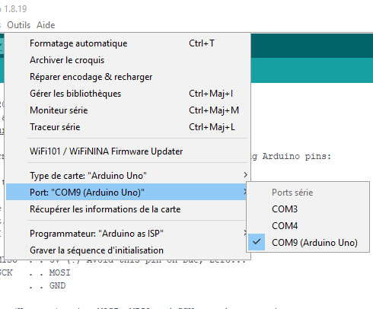Select the COM4 serial port
Viewport: 373px width, 309px height.
point(308,226)
